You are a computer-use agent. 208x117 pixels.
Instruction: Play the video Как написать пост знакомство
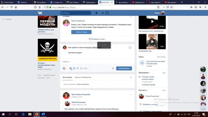click(152, 21)
